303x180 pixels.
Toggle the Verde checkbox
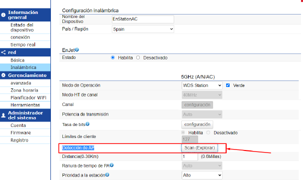pos(228,85)
